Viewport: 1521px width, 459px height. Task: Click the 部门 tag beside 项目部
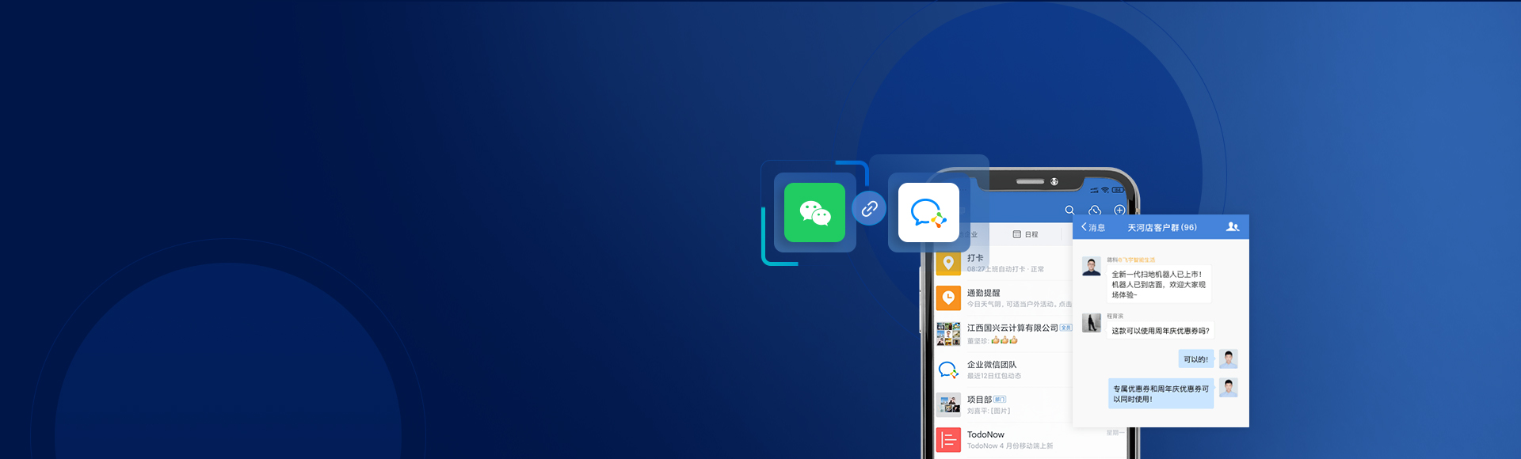(1000, 400)
